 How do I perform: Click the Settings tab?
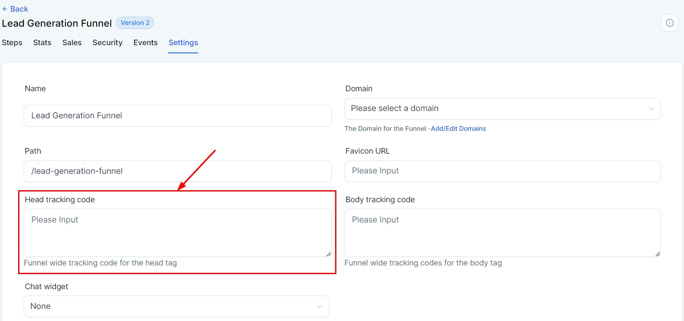(183, 43)
